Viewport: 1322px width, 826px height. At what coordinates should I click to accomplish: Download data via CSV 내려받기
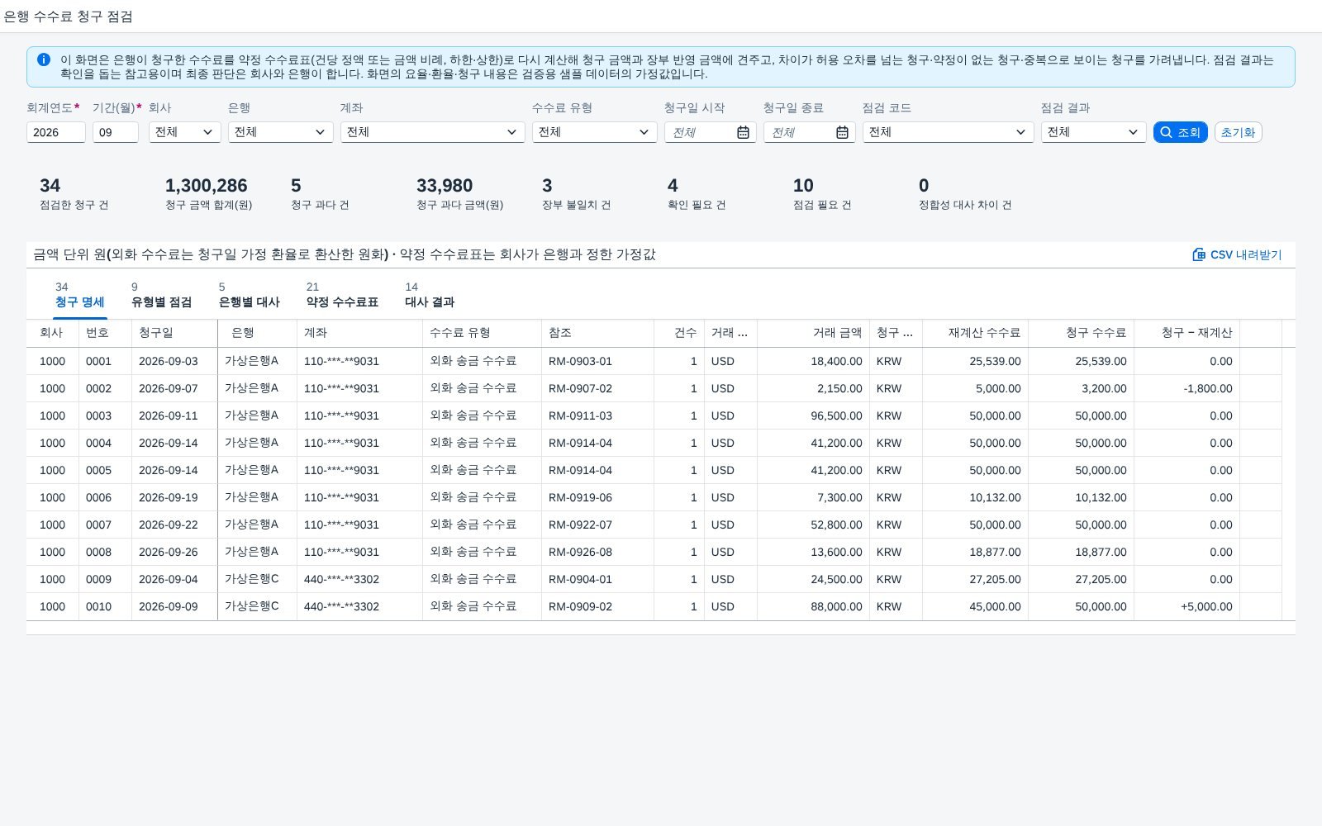1237,254
